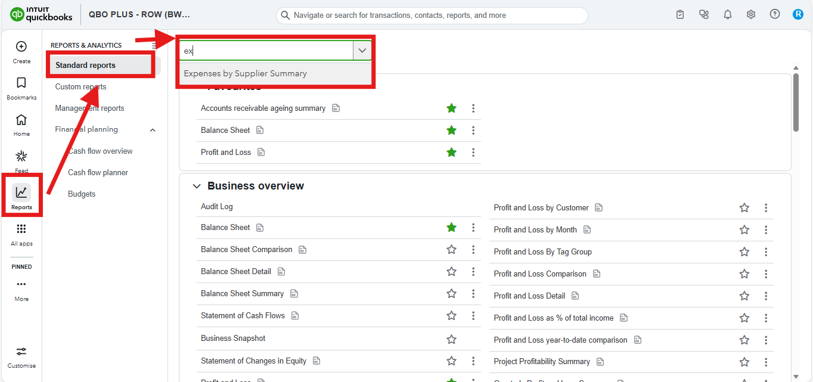
Task: Open the report search dropdown arrow
Action: point(362,51)
